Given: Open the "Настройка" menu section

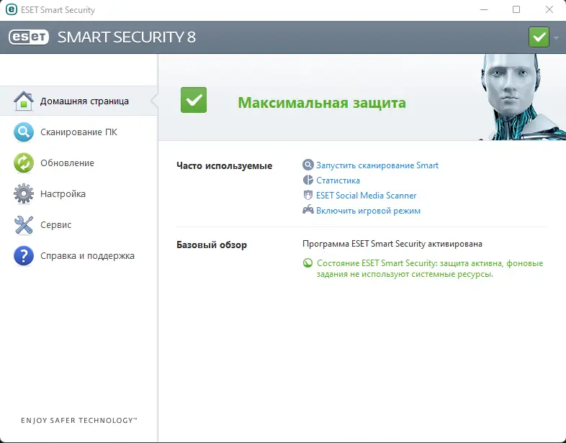Looking at the screenshot, I should 63,194.
